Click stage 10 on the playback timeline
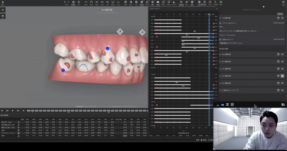The width and height of the screenshot is (287, 151). coord(69,111)
